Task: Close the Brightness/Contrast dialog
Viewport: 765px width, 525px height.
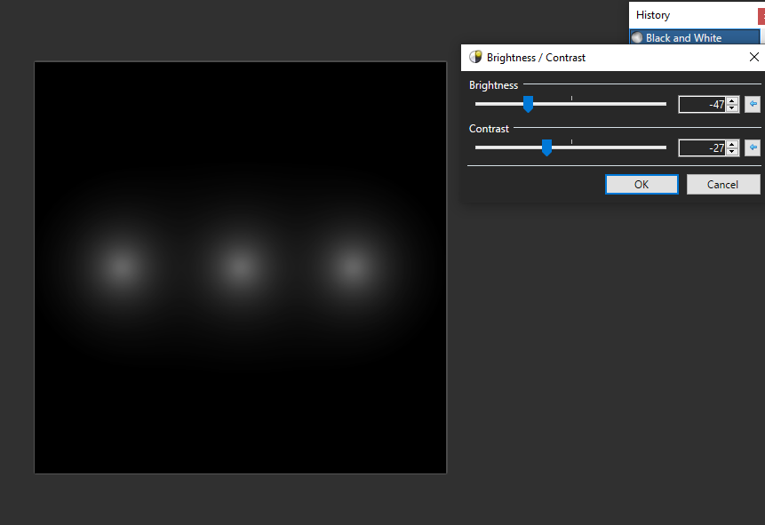Action: [753, 57]
